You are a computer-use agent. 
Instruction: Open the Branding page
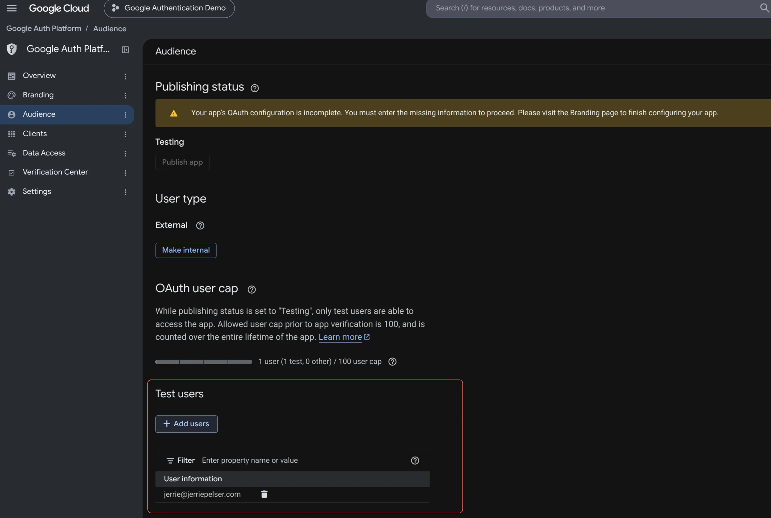pos(67,95)
